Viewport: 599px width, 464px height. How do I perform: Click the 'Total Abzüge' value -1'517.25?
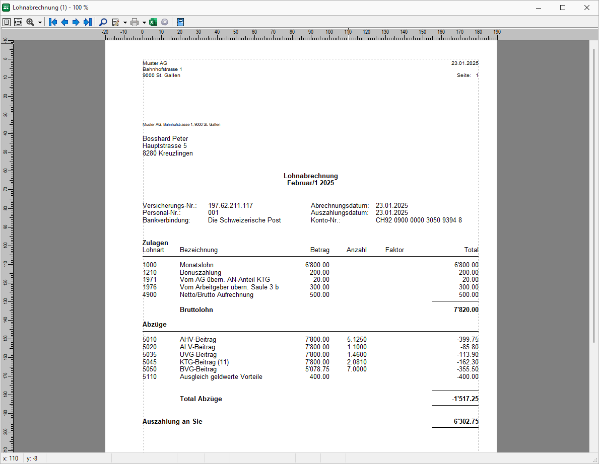pyautogui.click(x=465, y=399)
